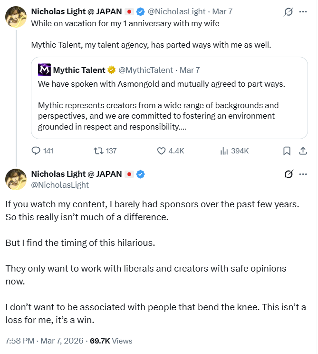Click Nicholas Light avatar on main tweet
The image size is (318, 354).
pos(16,180)
